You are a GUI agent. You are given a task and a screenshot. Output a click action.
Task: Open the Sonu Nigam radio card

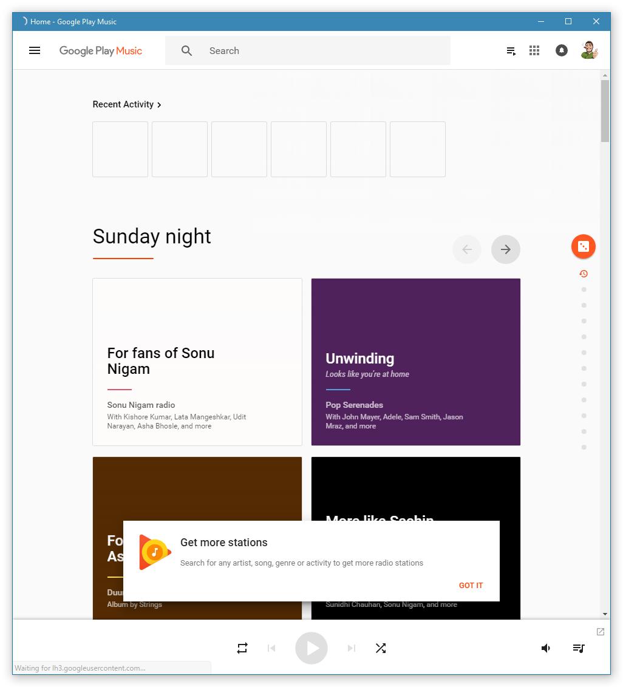coord(197,362)
